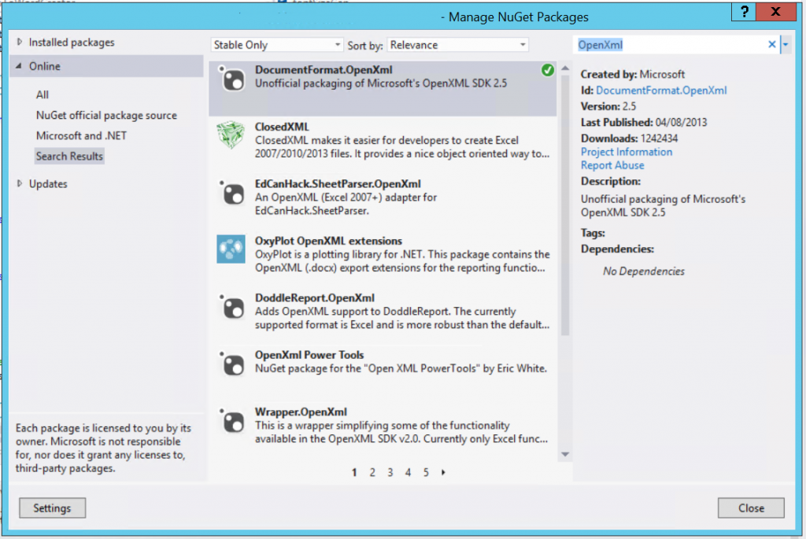Open the Stable Only dropdown
Image resolution: width=806 pixels, height=539 pixels.
[276, 45]
